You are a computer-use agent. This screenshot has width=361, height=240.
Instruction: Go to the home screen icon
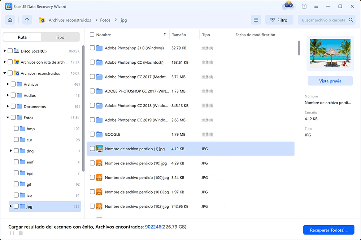[x=10, y=20]
